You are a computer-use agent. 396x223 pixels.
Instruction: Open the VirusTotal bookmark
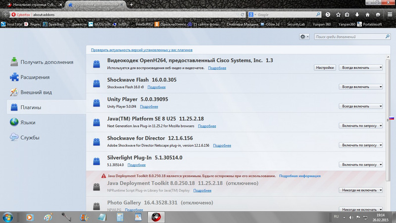click(11, 24)
